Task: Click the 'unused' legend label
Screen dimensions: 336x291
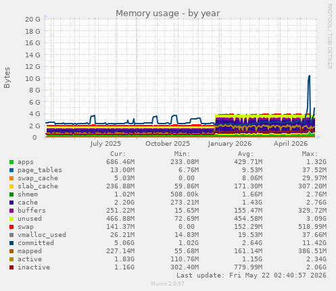Action: pyautogui.click(x=30, y=219)
